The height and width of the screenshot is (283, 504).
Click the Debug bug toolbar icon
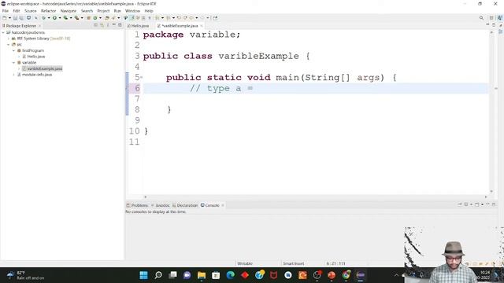44,18
